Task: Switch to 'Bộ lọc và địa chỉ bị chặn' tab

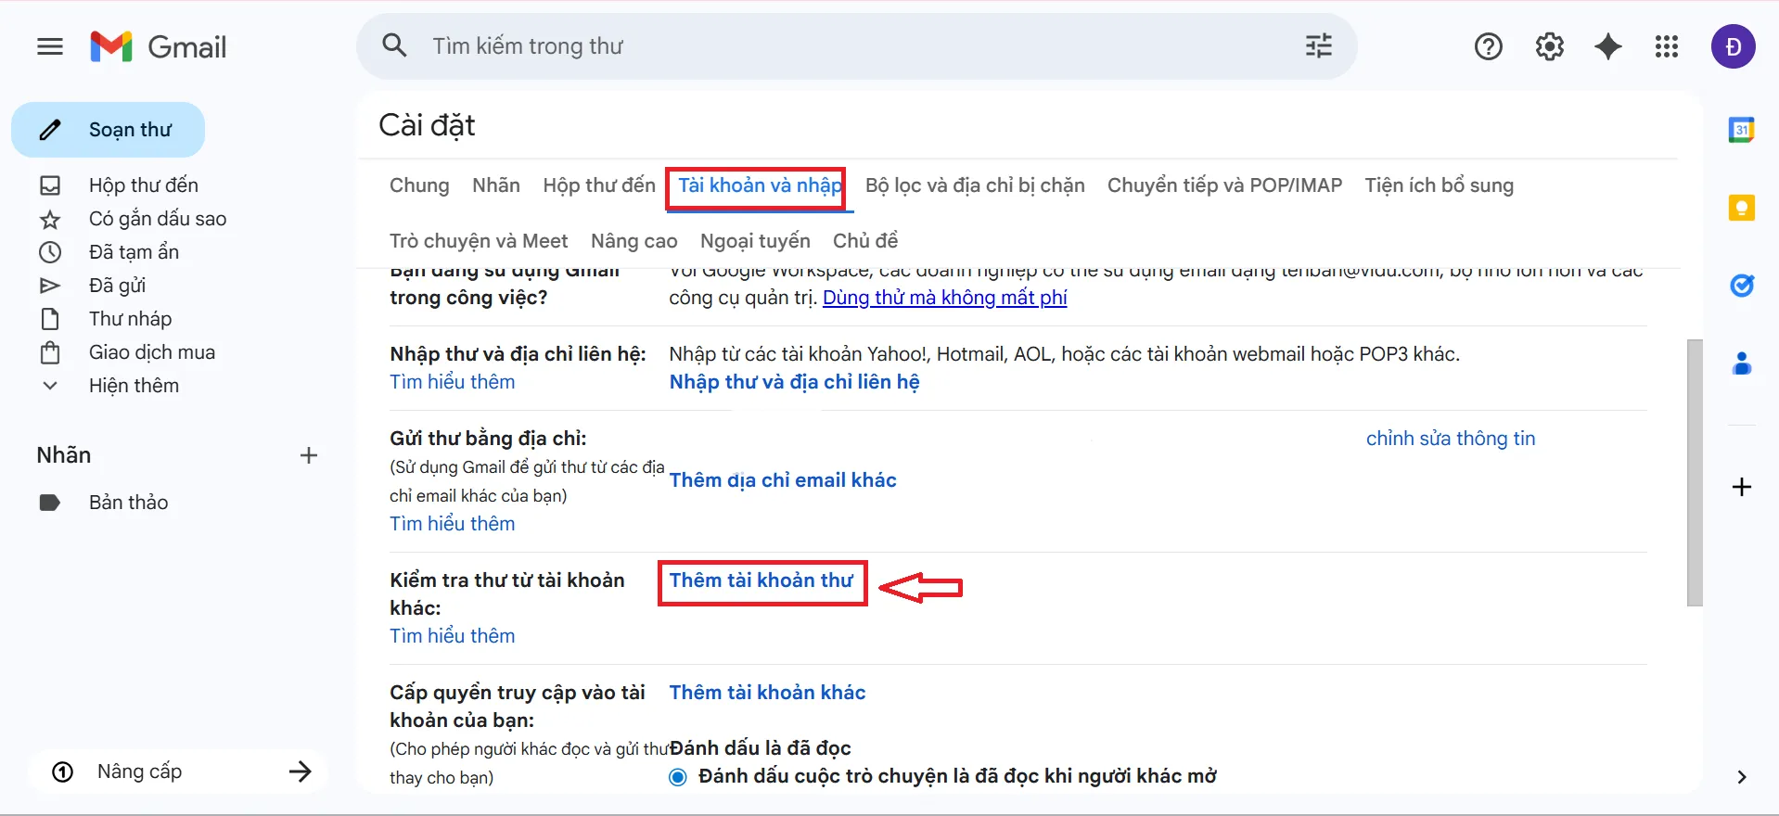Action: 974,185
